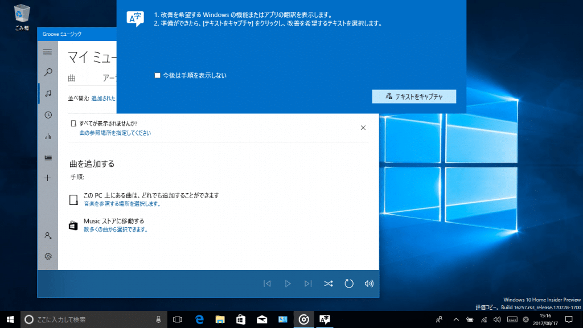This screenshot has height=328, width=583.
Task: Switch to the translation app on taskbar
Action: (x=325, y=319)
